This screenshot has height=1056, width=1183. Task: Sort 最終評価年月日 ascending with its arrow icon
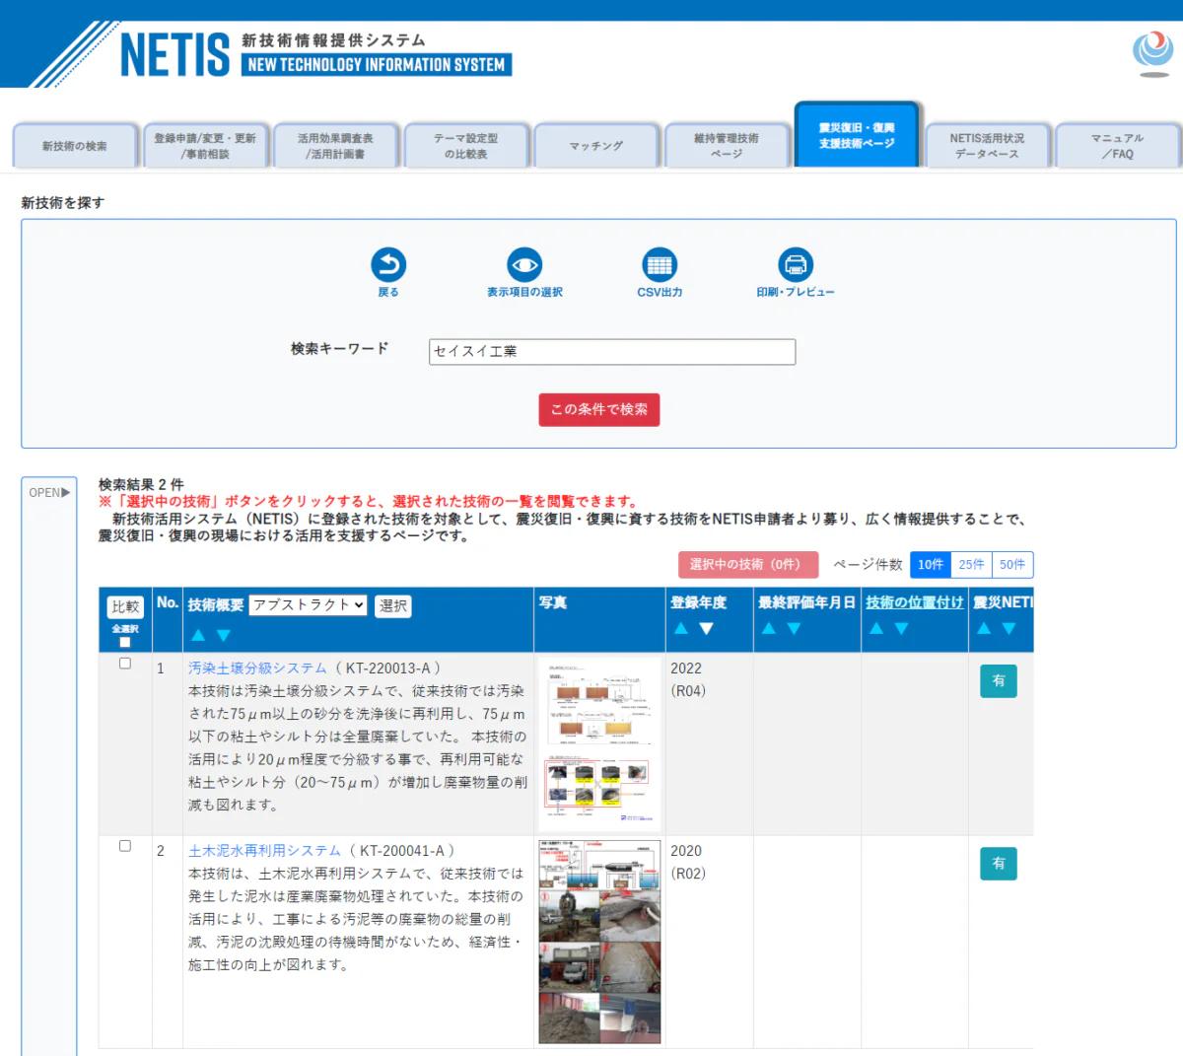(x=768, y=628)
